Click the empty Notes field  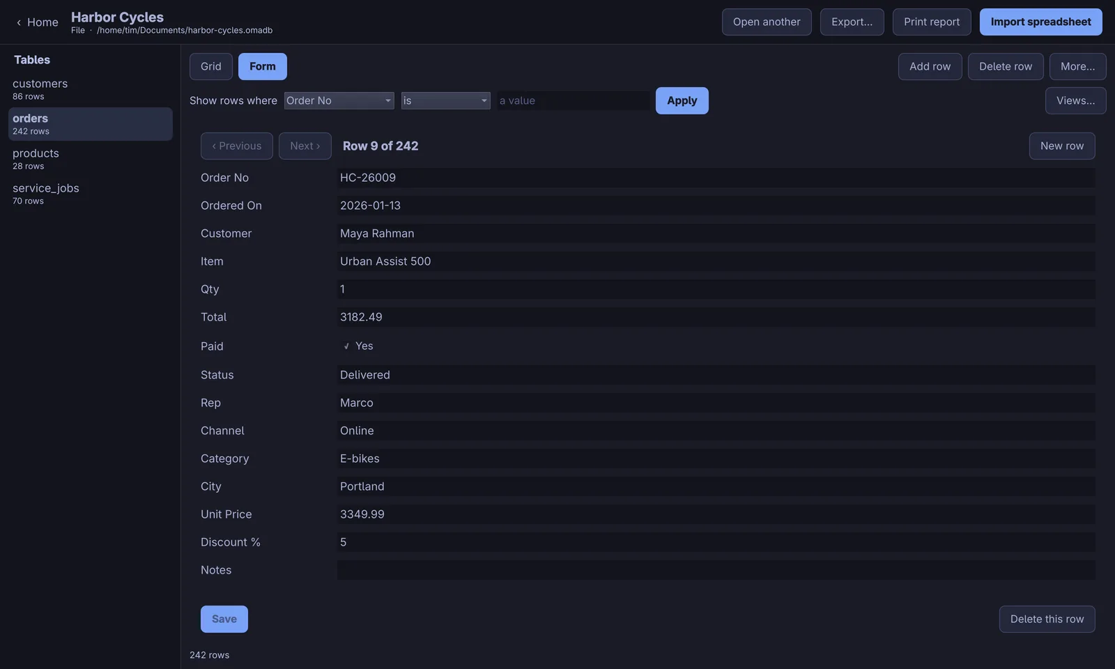click(716, 570)
